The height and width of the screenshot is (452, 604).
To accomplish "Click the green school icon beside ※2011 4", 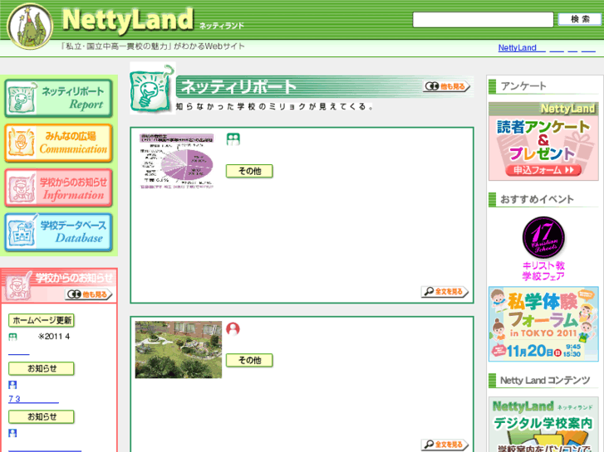I will point(12,338).
